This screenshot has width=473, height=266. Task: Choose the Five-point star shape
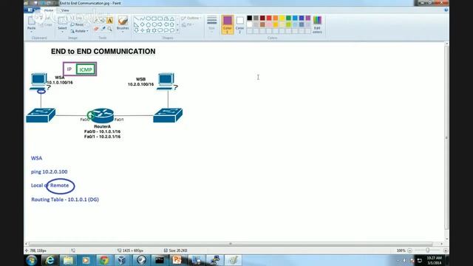(x=148, y=30)
